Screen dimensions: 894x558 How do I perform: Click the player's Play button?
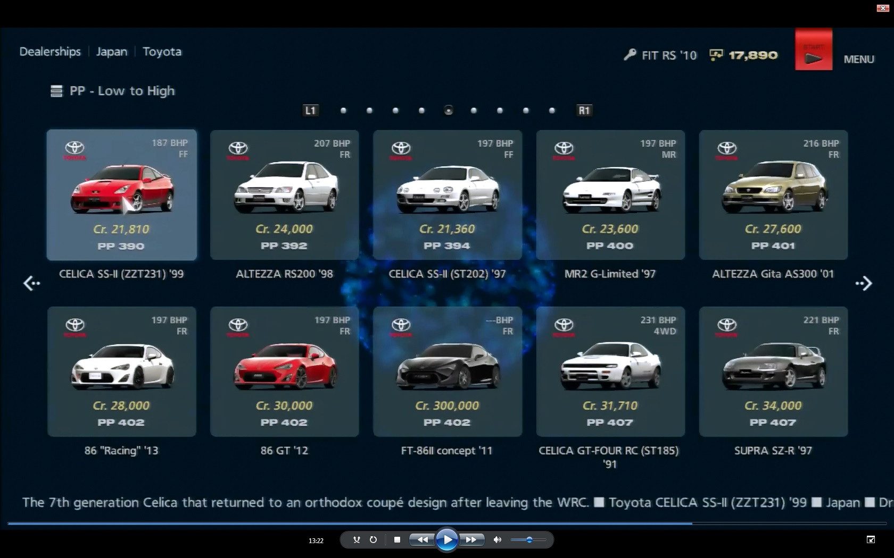tap(447, 540)
